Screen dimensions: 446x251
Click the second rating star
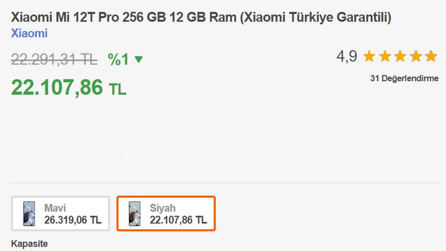(x=385, y=56)
